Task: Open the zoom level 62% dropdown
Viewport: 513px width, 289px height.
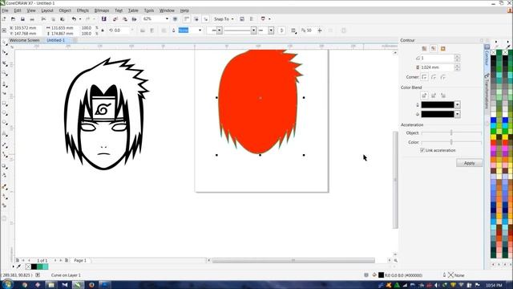Action: pyautogui.click(x=167, y=19)
